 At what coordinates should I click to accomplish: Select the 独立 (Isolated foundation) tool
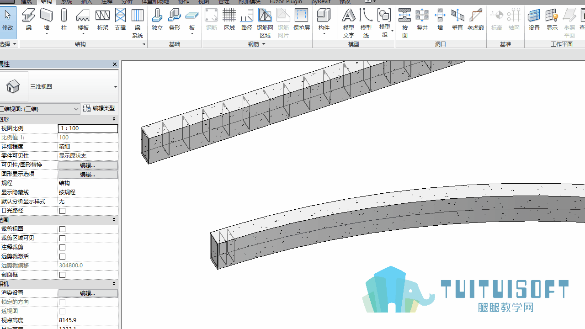(157, 19)
